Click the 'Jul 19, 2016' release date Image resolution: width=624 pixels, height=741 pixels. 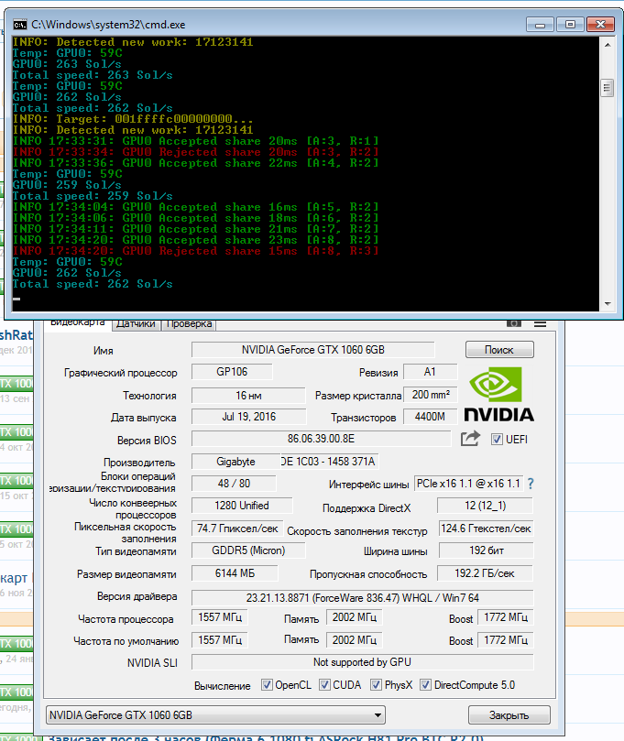tap(248, 417)
